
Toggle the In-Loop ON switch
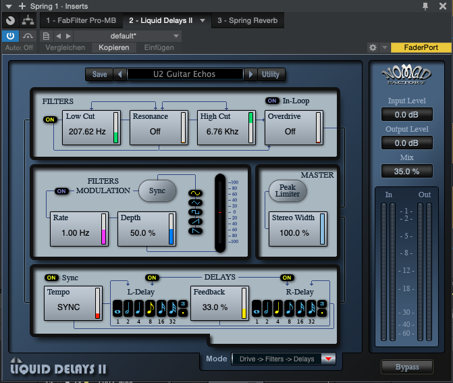(272, 101)
